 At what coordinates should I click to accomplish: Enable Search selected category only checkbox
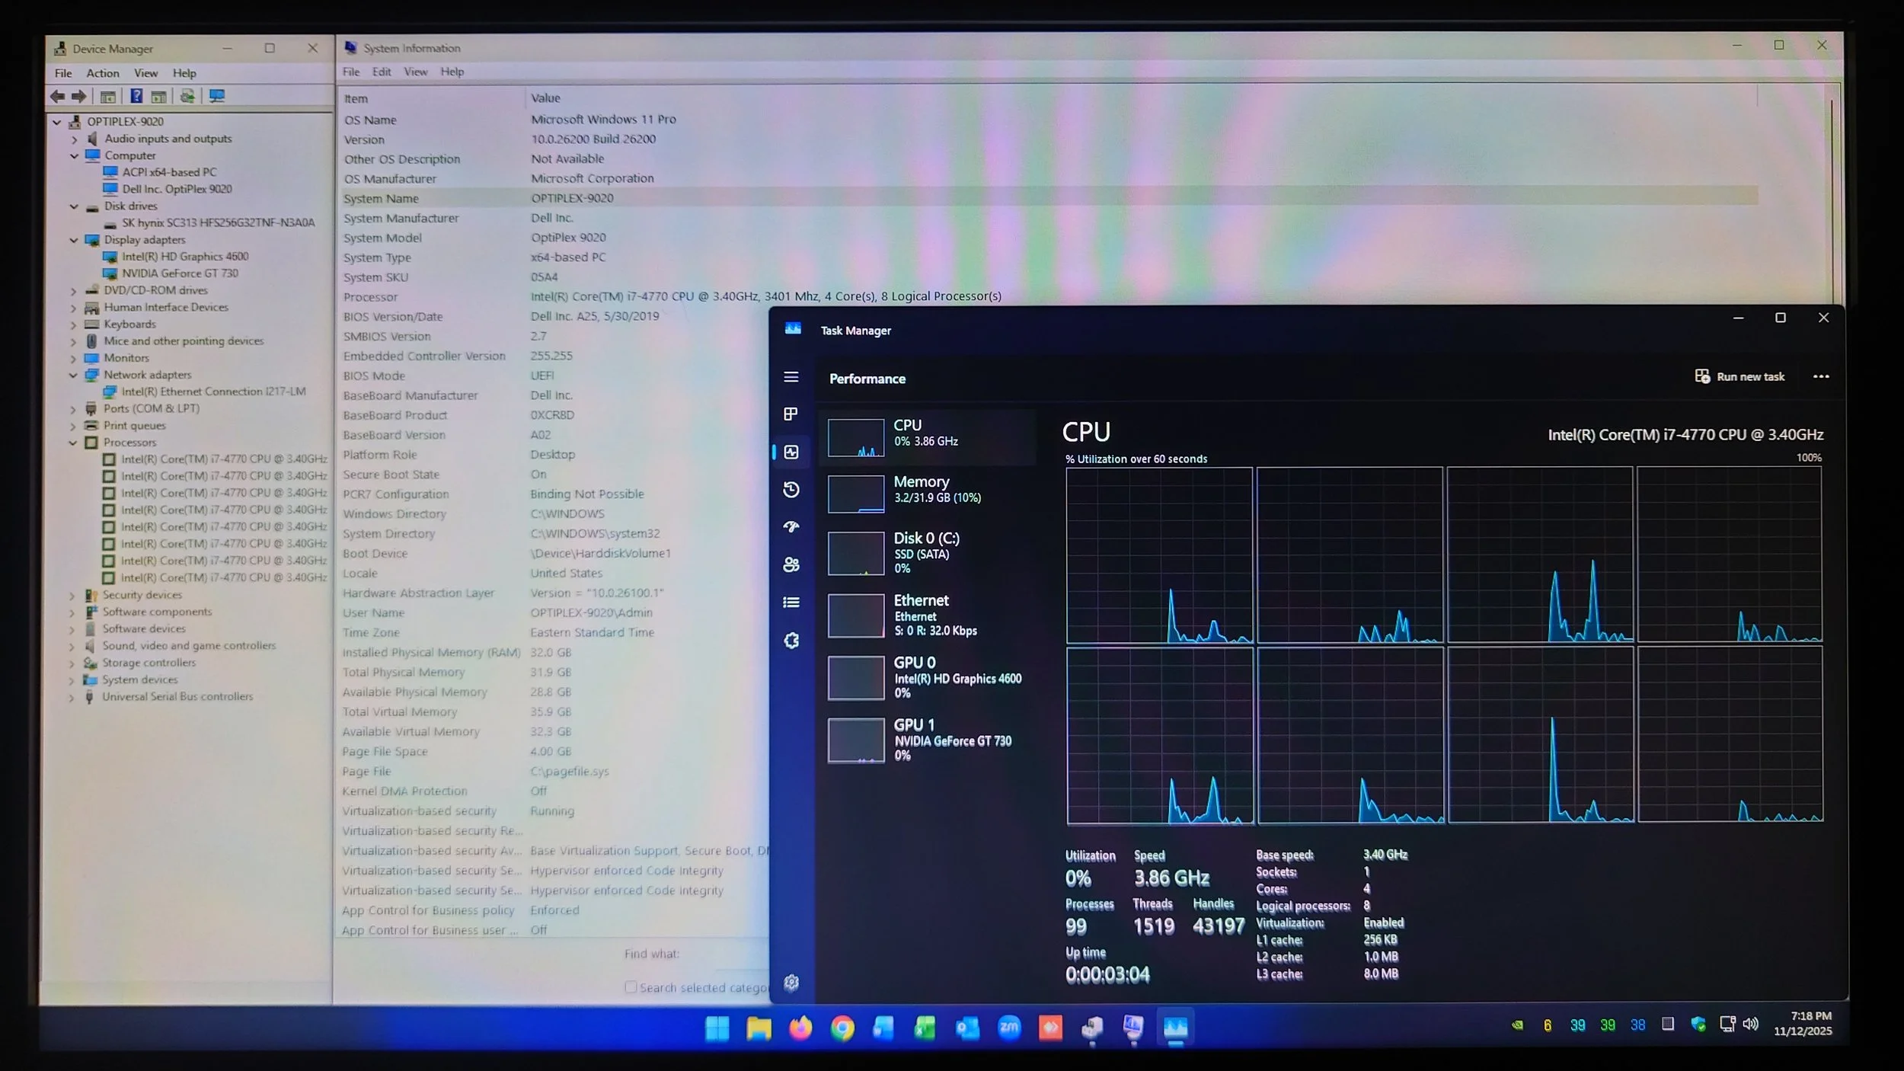(631, 987)
